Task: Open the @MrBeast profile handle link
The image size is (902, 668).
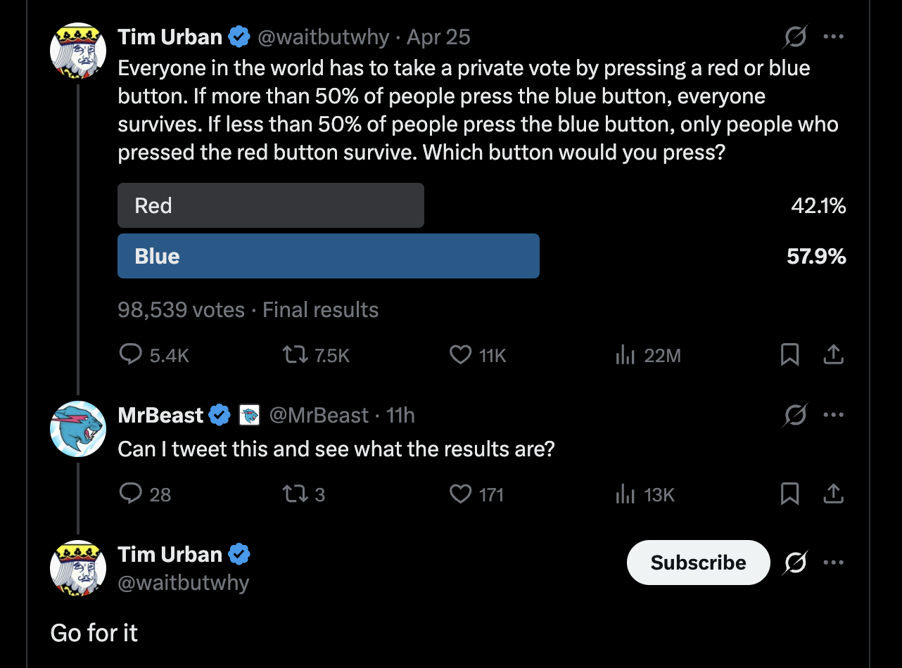Action: [319, 416]
